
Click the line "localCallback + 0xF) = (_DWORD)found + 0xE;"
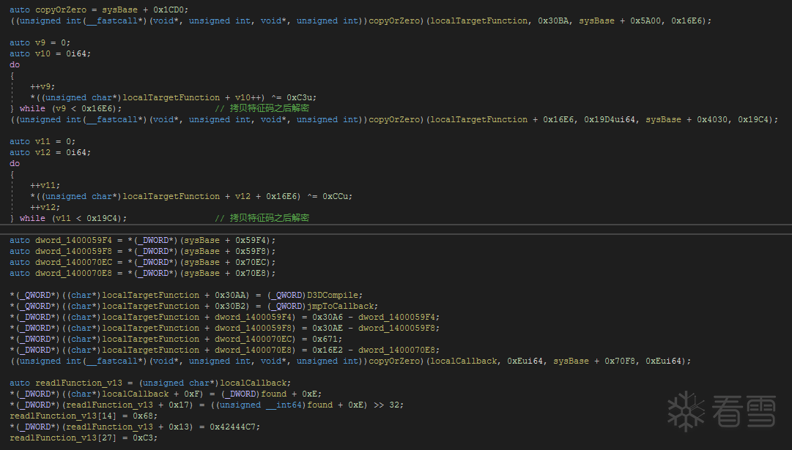(165, 394)
